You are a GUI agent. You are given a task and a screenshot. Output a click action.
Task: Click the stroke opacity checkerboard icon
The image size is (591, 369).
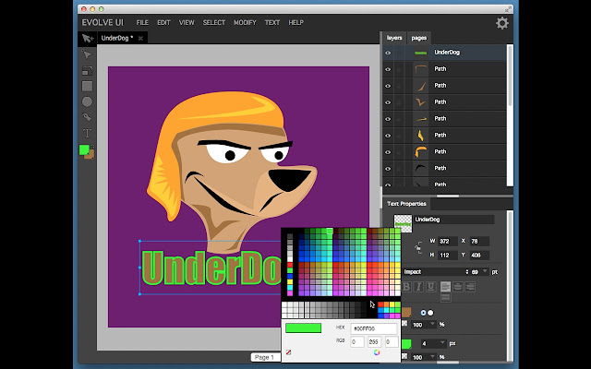404,356
